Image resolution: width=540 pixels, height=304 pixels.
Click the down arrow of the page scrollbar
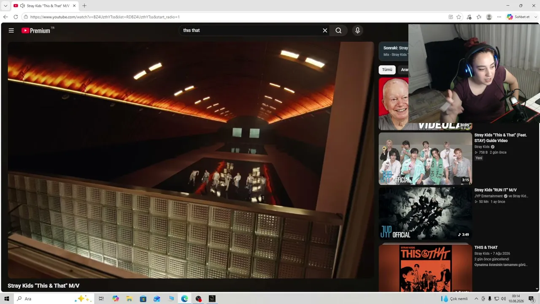pos(537,289)
